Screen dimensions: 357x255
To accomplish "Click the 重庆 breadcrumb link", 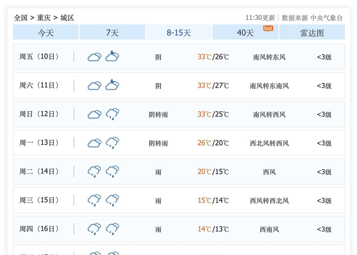I will point(44,18).
